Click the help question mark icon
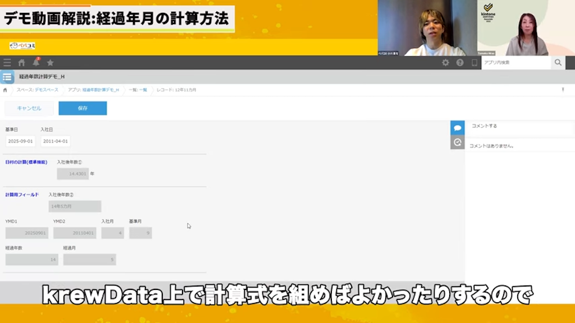Screen dimensions: 575x323 (460, 63)
